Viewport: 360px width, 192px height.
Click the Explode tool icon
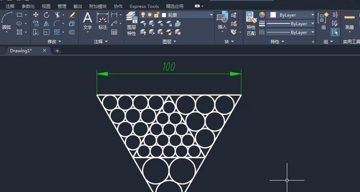72,24
